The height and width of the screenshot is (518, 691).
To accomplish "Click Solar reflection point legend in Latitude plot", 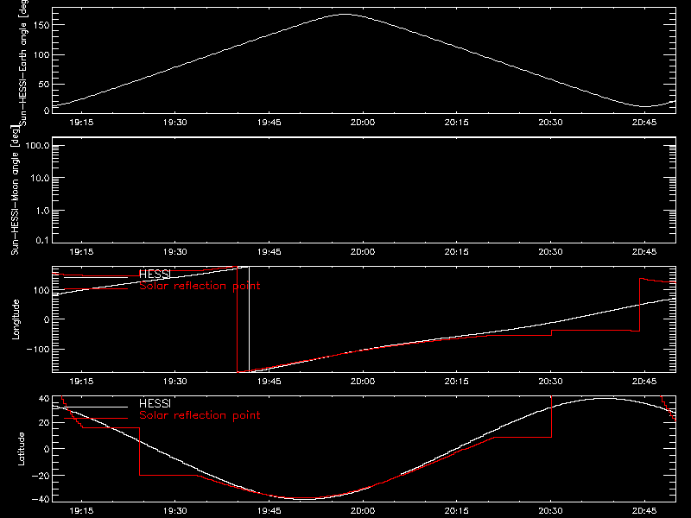I will click(x=200, y=415).
